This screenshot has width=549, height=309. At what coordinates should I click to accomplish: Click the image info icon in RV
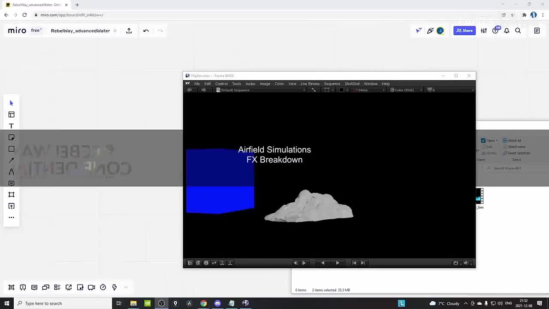pos(206,263)
